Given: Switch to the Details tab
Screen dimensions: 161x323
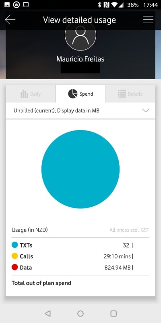Looking at the screenshot, I should pyautogui.click(x=130, y=94).
